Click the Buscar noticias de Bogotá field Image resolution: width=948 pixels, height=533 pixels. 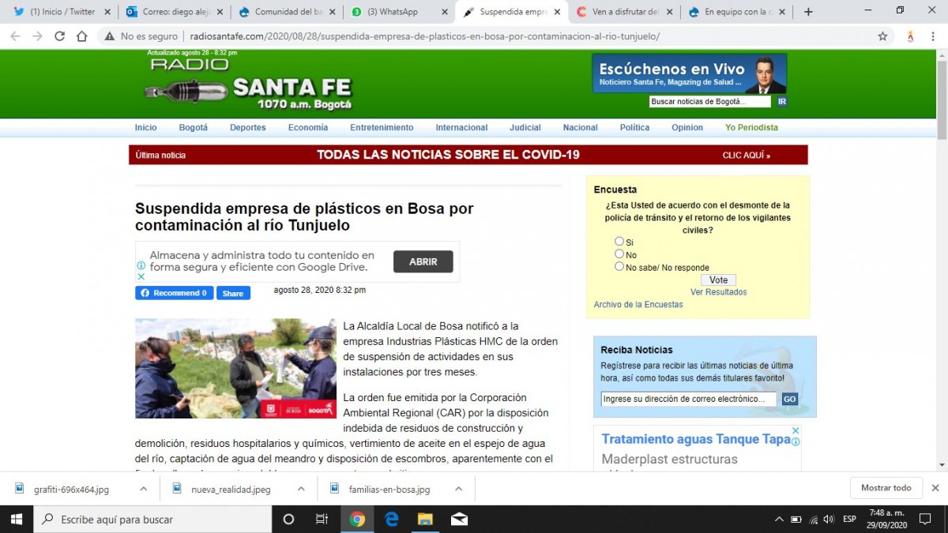pos(710,102)
